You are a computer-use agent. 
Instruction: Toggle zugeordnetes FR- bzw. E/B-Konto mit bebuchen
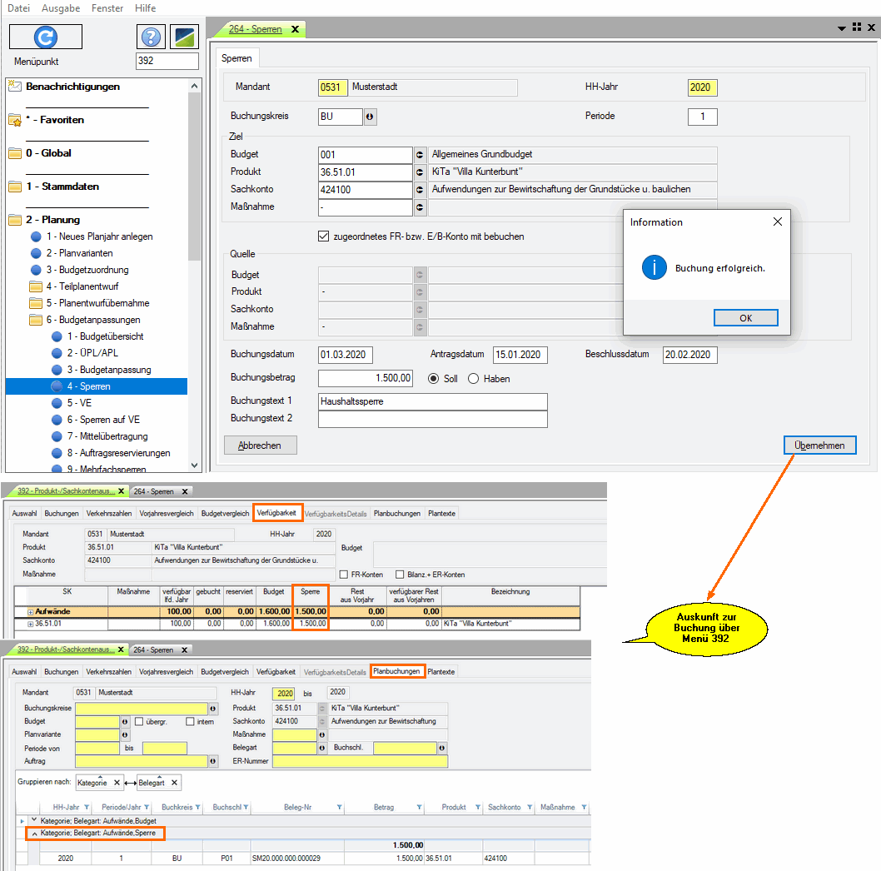click(x=324, y=236)
